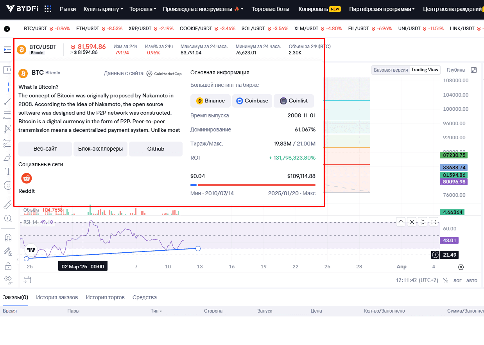Viewport: 484px width, 345px height.
Task: Click the Coinlist exchange button
Action: tap(294, 101)
